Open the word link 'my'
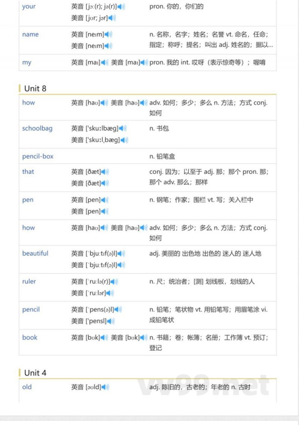299x425 pixels. pos(27,63)
